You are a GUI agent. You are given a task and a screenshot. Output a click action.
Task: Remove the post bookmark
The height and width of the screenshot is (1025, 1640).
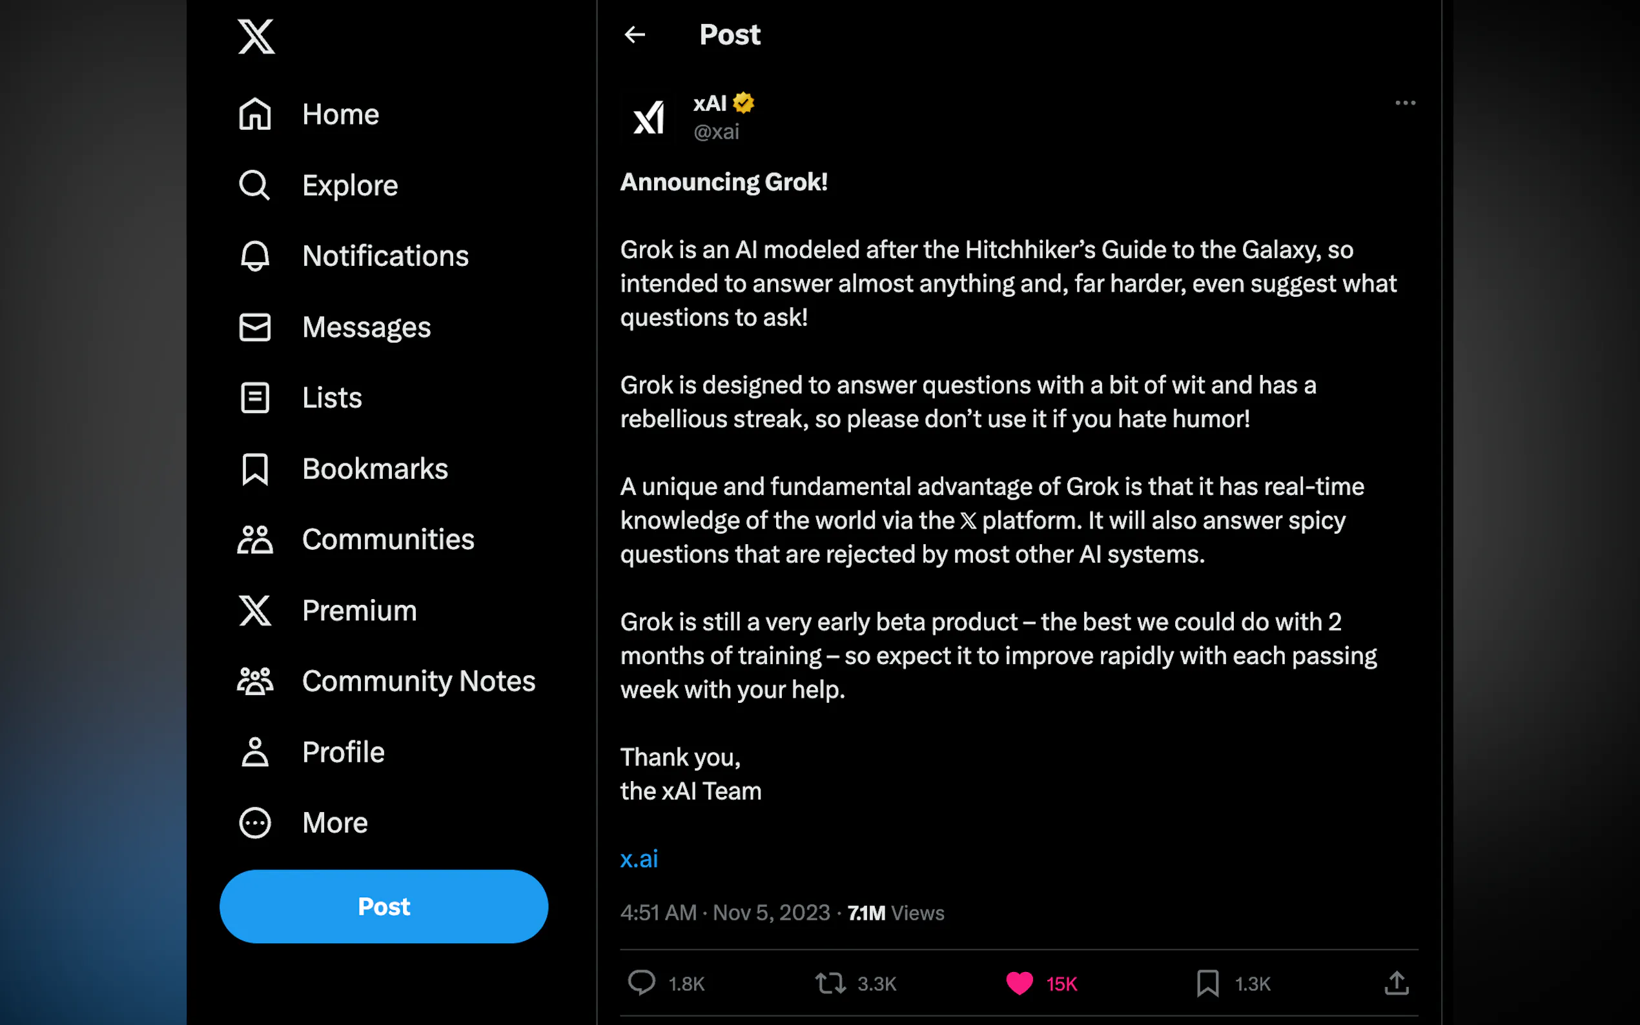1209,983
